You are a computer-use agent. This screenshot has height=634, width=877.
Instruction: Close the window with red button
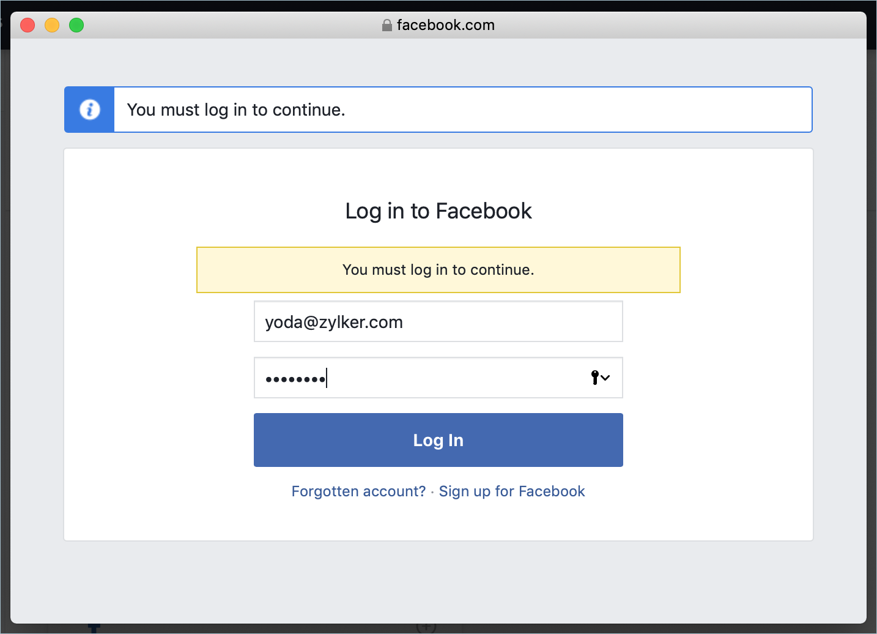point(28,25)
